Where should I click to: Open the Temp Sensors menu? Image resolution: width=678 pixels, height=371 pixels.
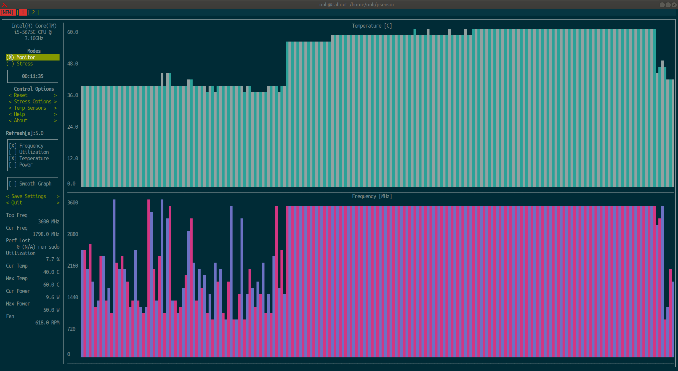coord(33,108)
